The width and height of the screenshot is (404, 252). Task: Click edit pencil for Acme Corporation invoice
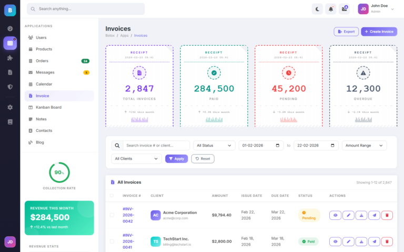pos(348,215)
